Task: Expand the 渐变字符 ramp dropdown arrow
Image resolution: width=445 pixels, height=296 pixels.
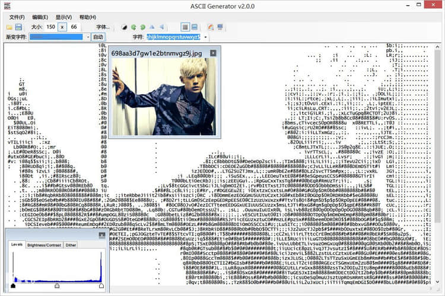Action: pyautogui.click(x=88, y=37)
